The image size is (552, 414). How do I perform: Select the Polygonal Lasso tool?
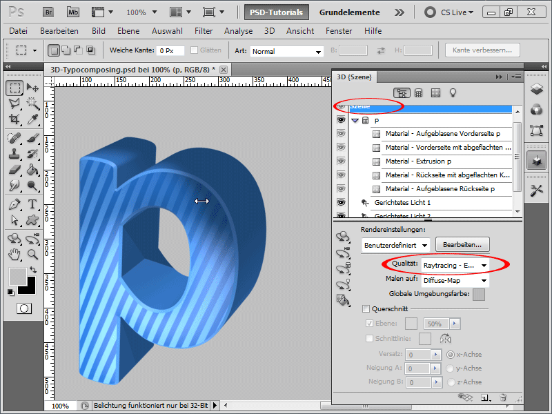click(x=14, y=103)
